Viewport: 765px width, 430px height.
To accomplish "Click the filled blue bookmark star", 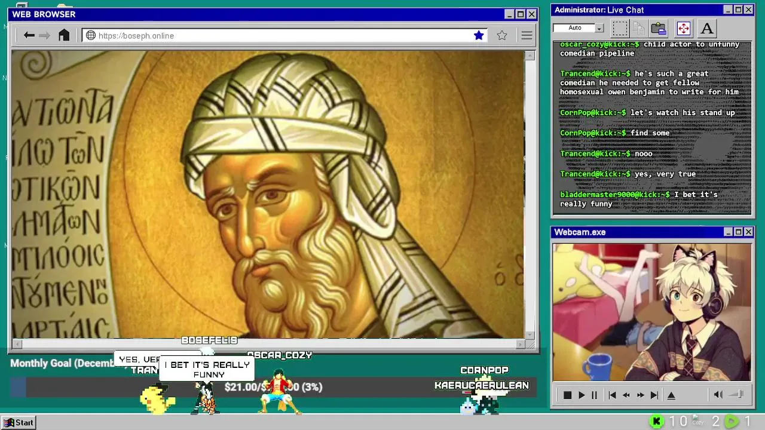I will [x=479, y=36].
